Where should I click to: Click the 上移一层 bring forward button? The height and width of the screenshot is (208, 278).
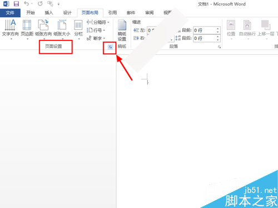(x=266, y=29)
